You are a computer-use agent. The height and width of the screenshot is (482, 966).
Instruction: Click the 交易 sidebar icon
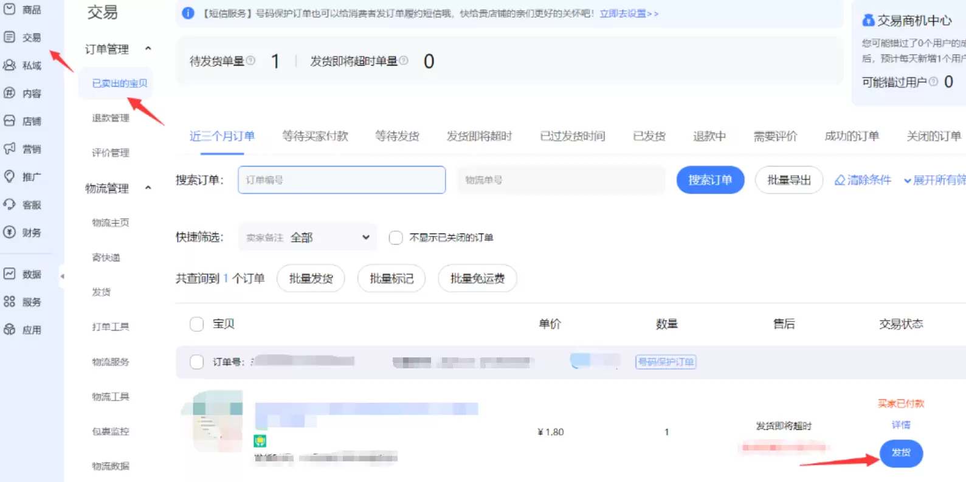(10, 37)
